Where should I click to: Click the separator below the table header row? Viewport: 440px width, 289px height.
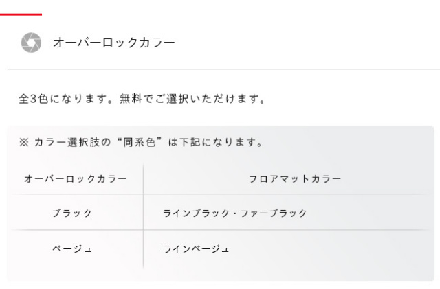[x=220, y=194]
